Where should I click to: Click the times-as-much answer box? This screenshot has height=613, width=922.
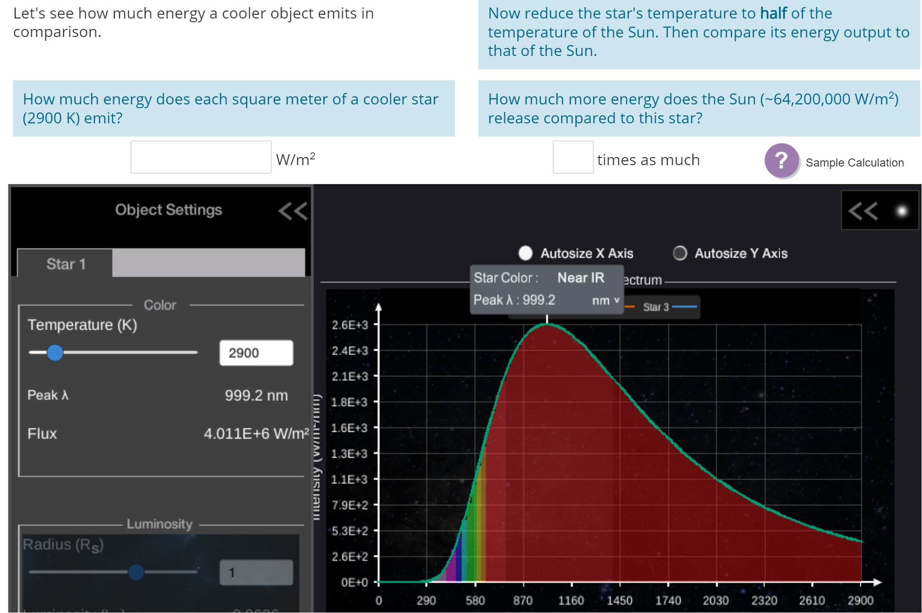[573, 157]
